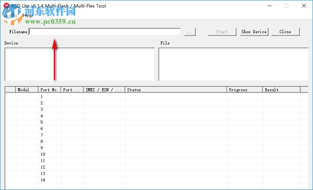The height and width of the screenshot is (190, 313).
Task: Select port row 9
Action: 156,148
